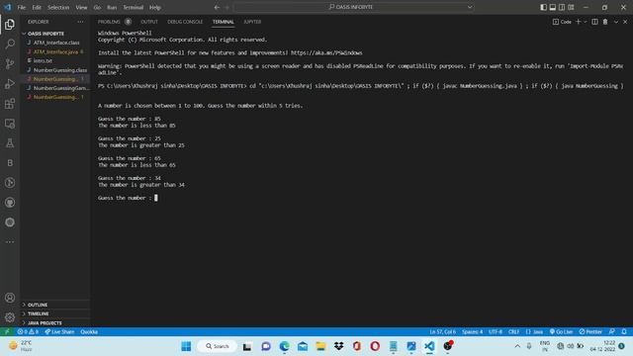Open the activity bar B icon view
The image size is (633, 356).
[x=10, y=163]
